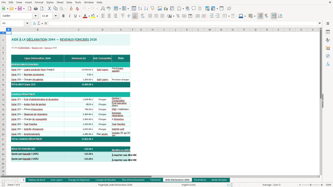Export directly as PDF
Viewport: 333px width, 187px height.
[30, 9]
